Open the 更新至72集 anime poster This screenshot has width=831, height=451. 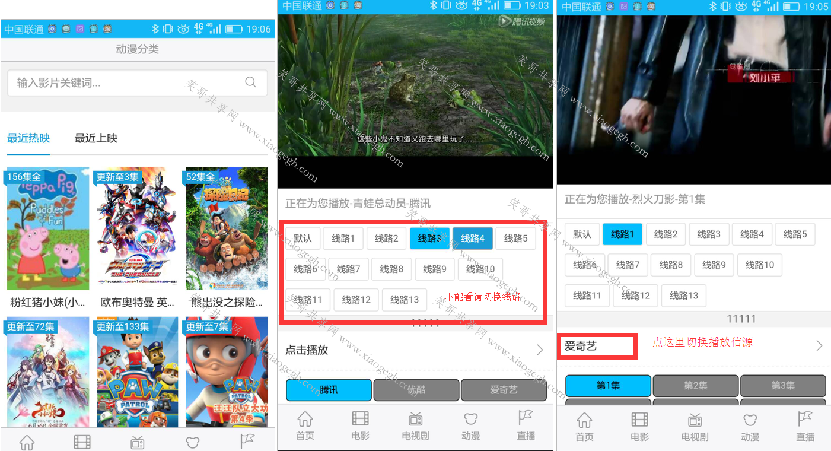[x=48, y=372]
